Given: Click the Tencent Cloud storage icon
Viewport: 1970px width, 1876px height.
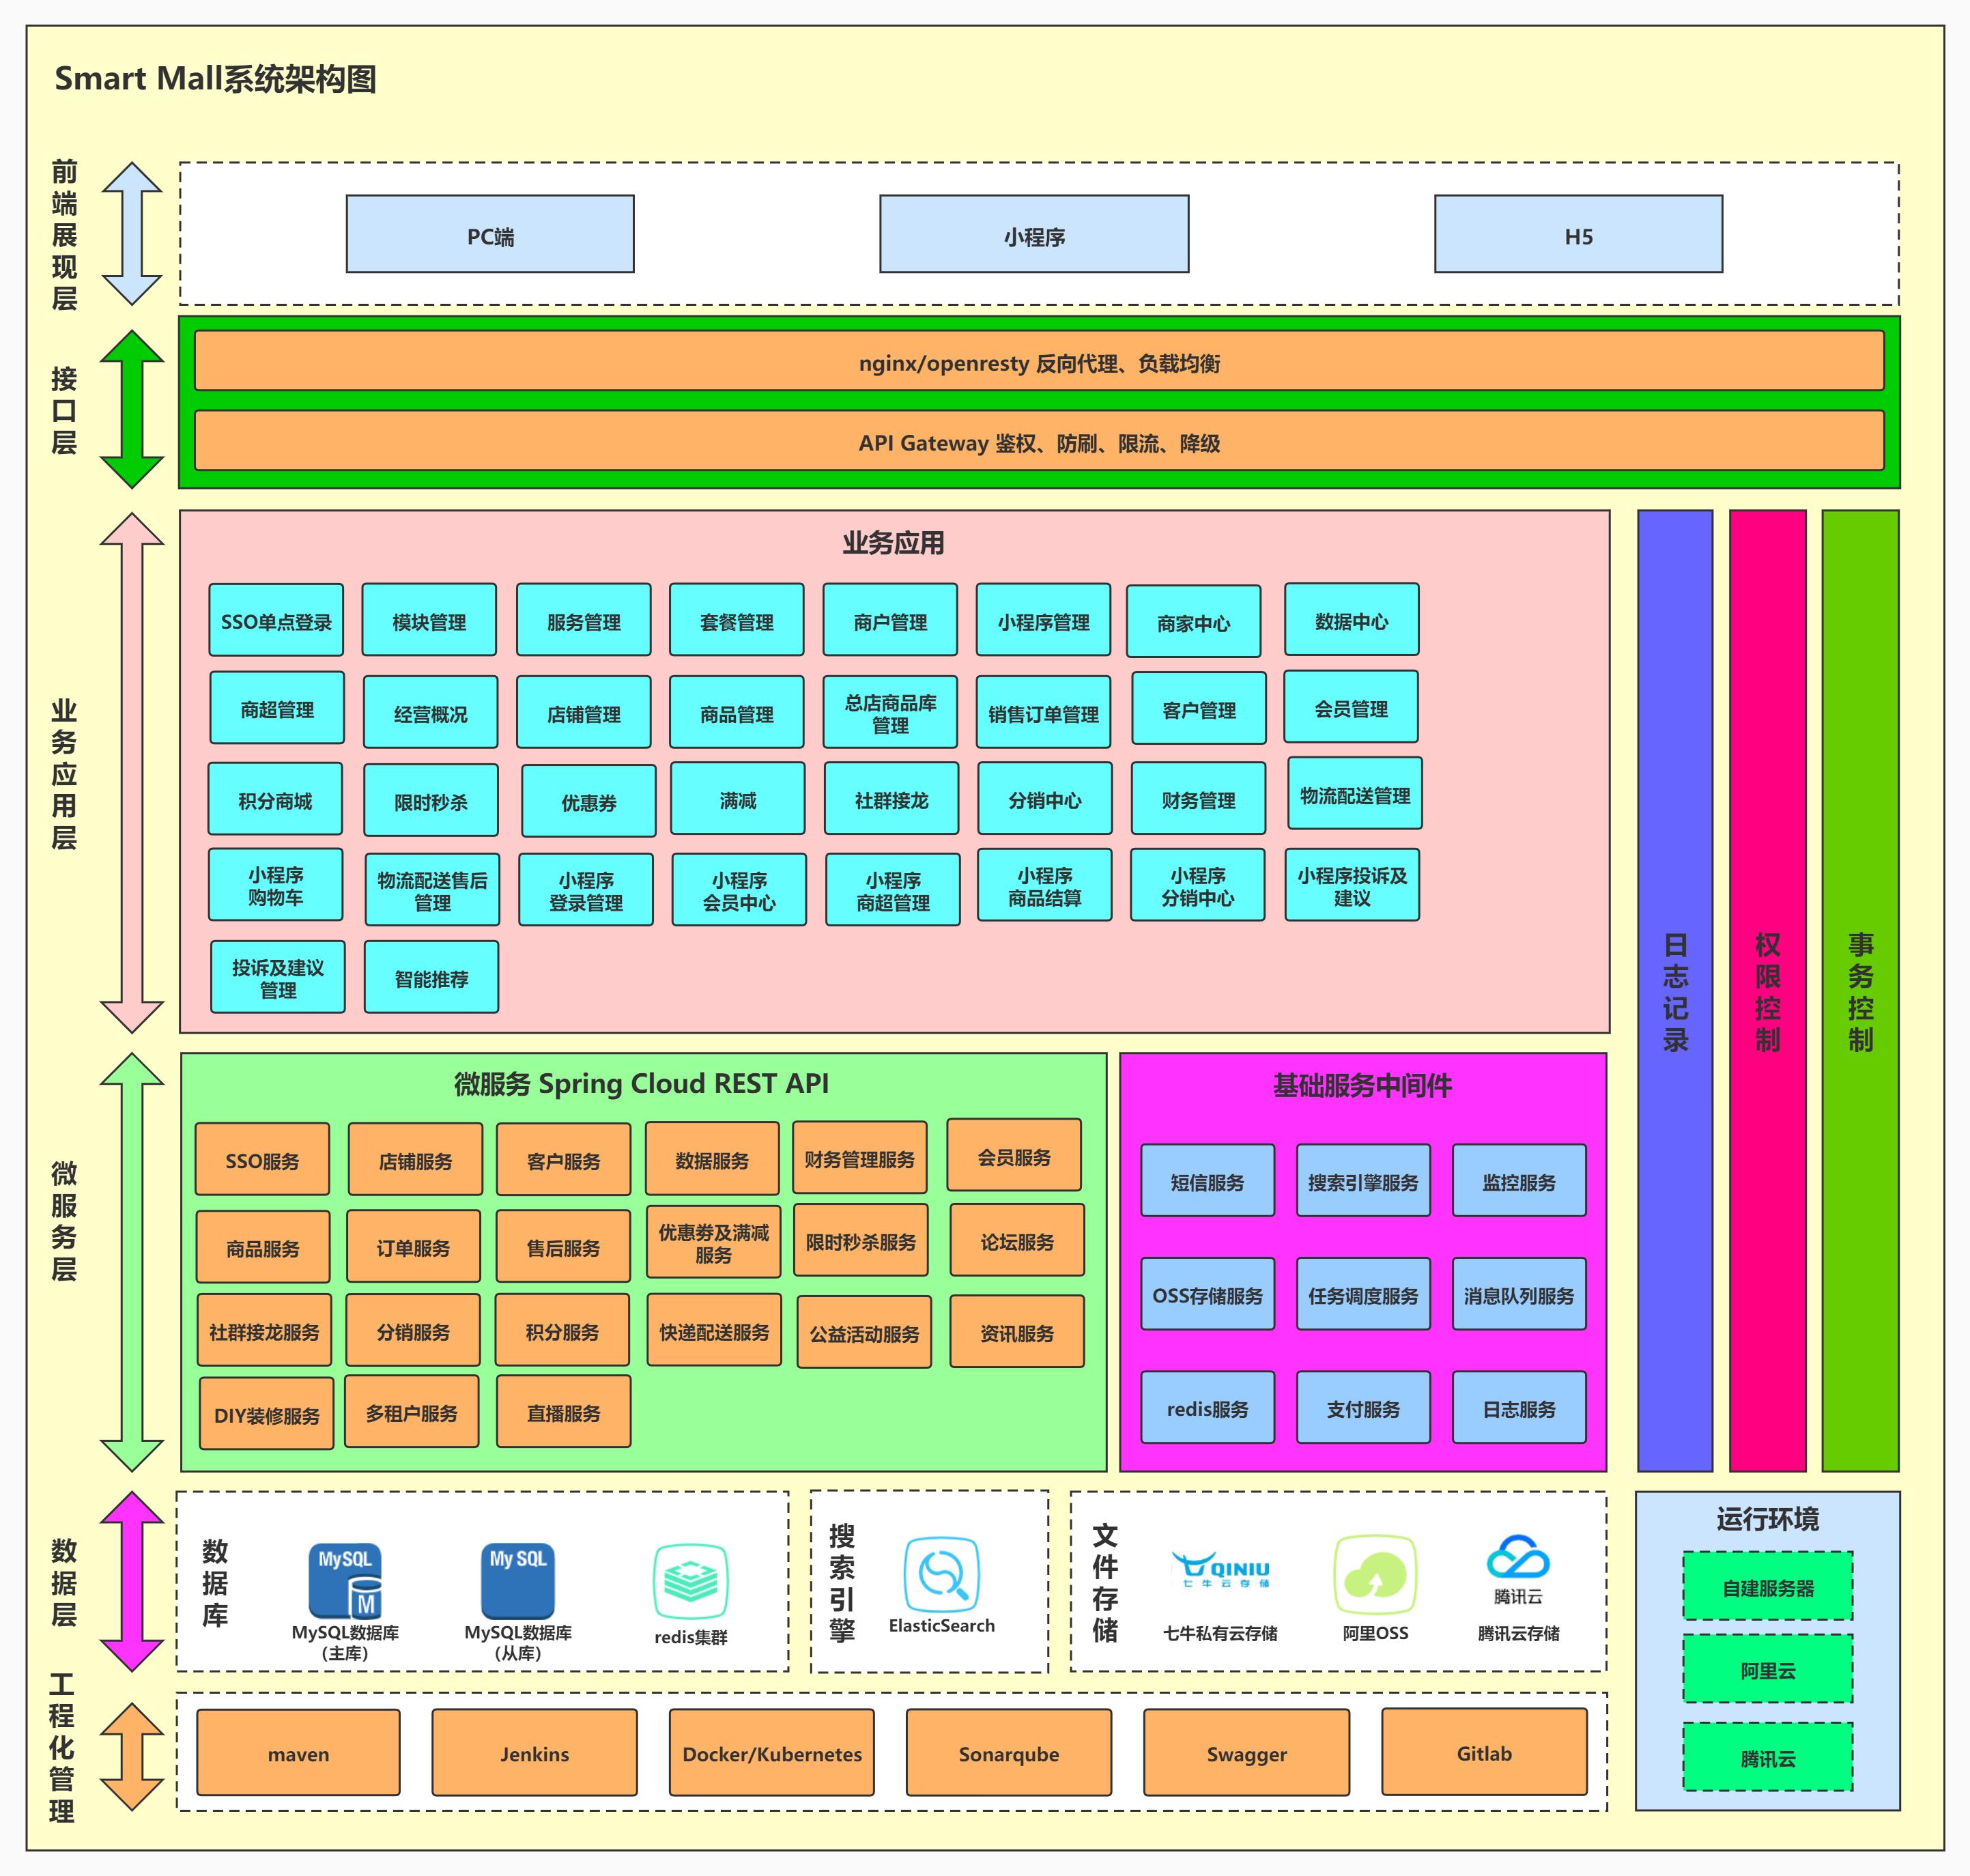Looking at the screenshot, I should [x=1517, y=1558].
